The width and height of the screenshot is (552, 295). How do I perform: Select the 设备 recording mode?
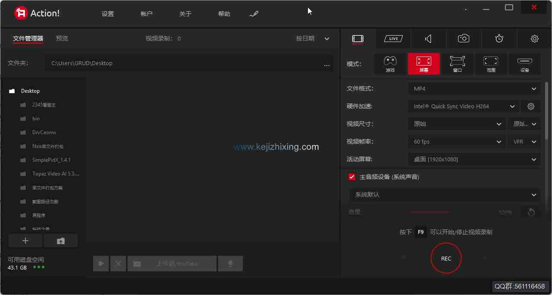pos(524,63)
